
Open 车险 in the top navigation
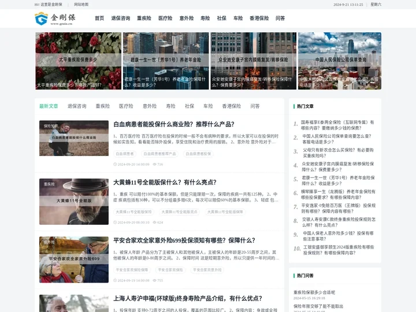[x=238, y=18]
